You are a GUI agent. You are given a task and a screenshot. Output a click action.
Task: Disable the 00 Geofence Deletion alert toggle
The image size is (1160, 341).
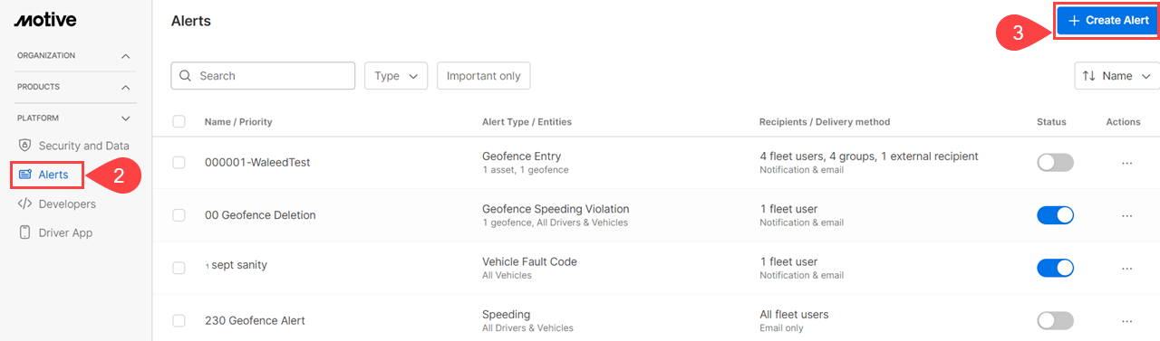[1055, 215]
